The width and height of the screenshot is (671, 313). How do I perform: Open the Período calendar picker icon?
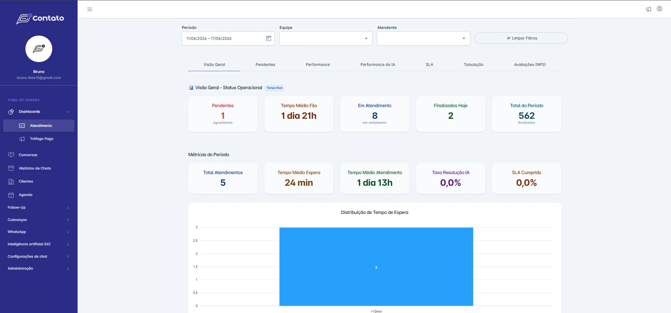[268, 38]
